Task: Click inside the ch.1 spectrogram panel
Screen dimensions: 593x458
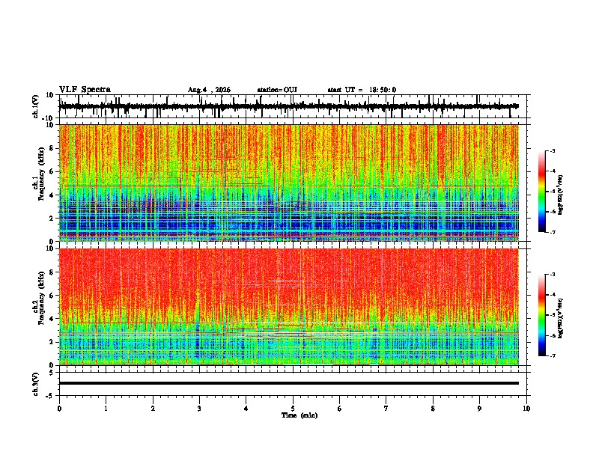Action: (289, 183)
